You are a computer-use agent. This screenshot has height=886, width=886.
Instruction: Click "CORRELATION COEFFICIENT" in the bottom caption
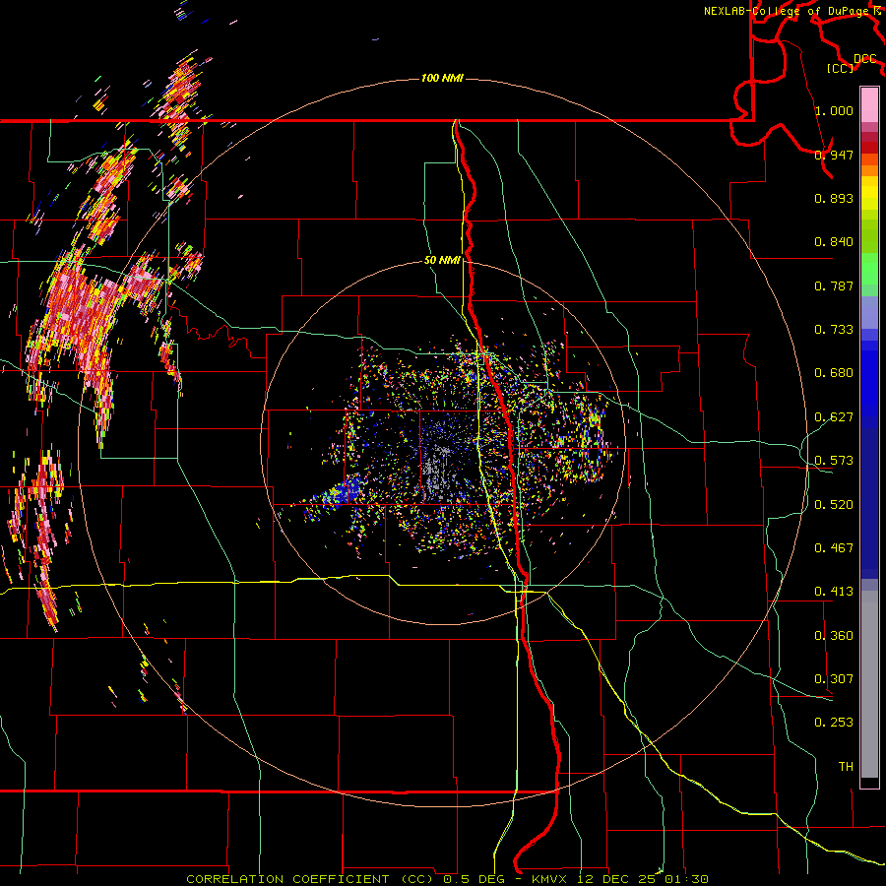click(x=287, y=879)
